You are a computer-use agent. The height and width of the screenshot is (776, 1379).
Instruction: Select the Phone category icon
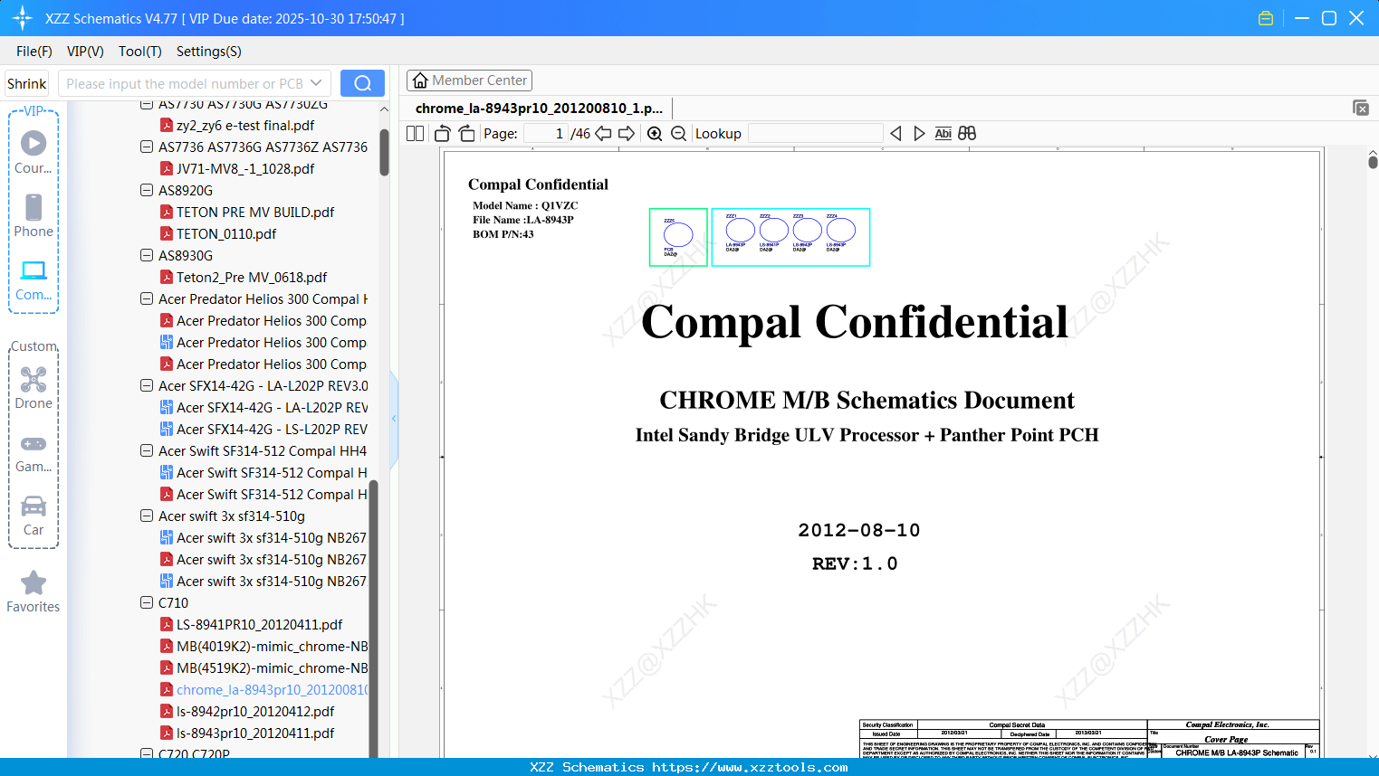point(34,207)
